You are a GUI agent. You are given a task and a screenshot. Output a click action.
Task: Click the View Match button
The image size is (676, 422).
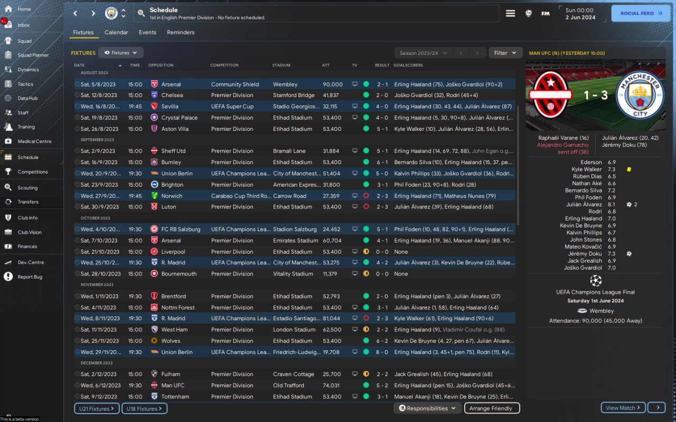tap(623, 408)
